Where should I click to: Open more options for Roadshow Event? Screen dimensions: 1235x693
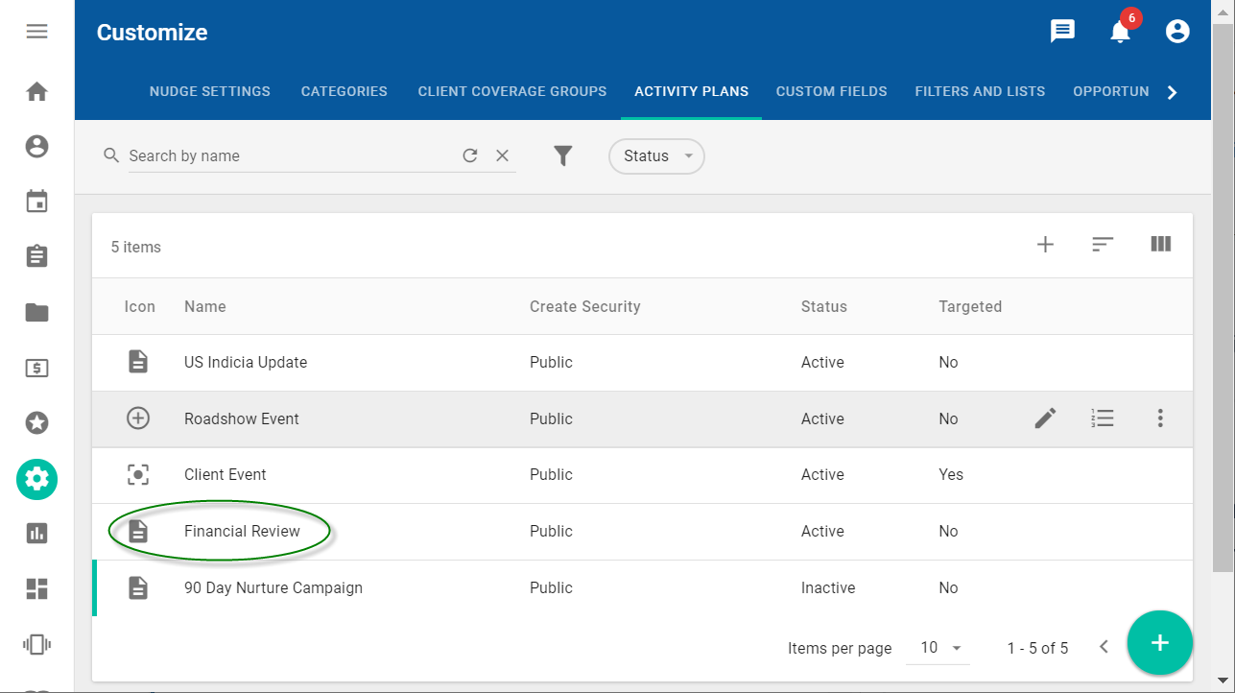pyautogui.click(x=1160, y=418)
